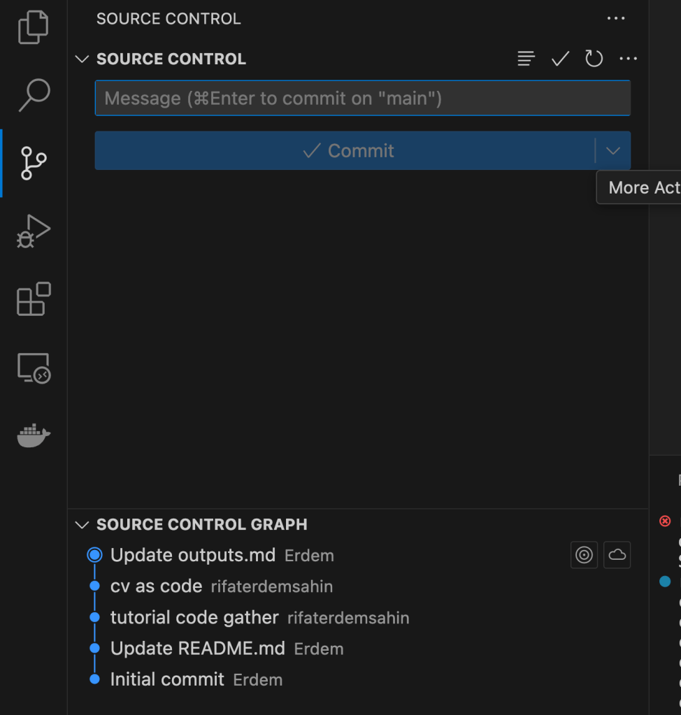Select the tutorial code gather commit
Viewport: 681px width, 715px height.
pyautogui.click(x=358, y=617)
